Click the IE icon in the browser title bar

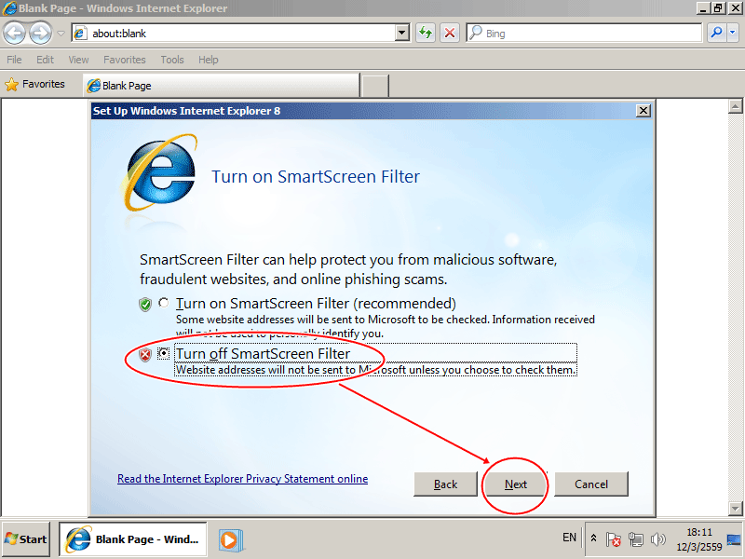pos(9,8)
